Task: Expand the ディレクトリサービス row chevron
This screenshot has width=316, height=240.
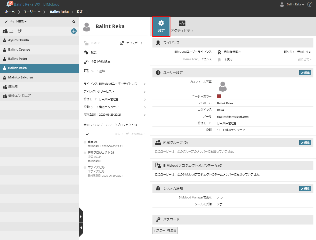Action: 145,92
